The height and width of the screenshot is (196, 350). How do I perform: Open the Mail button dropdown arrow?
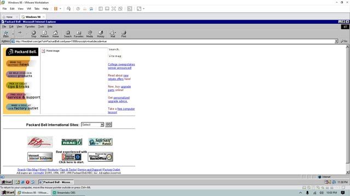pos(115,33)
